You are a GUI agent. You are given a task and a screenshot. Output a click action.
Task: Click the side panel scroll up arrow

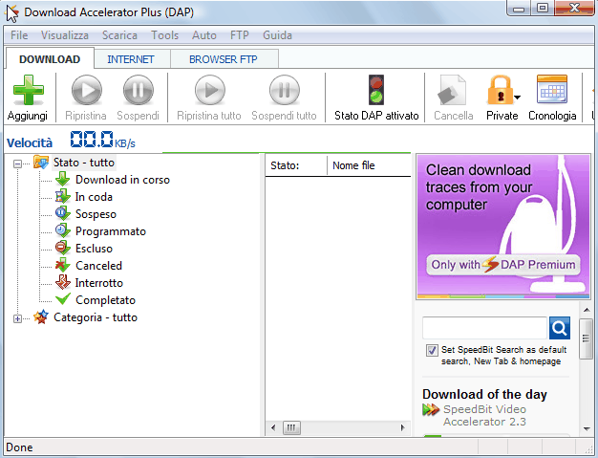[x=587, y=310]
